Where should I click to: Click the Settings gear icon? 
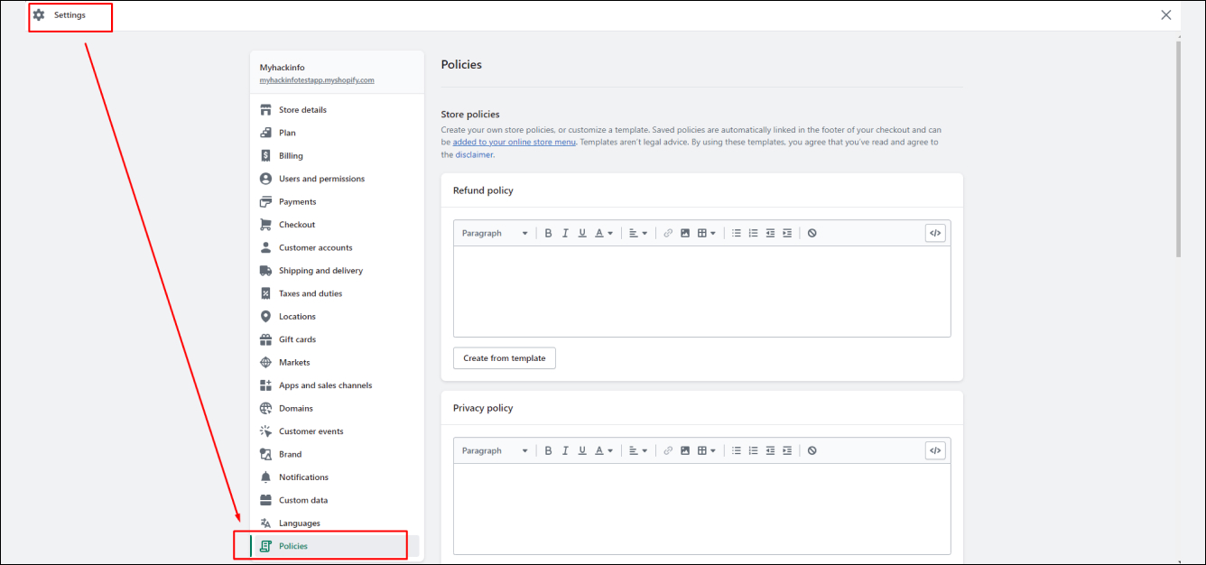39,15
